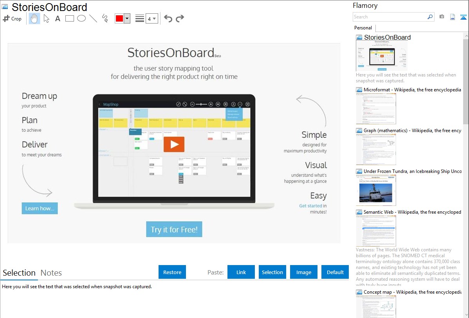The height and width of the screenshot is (318, 469).
Task: Click the Restore button
Action: point(172,272)
